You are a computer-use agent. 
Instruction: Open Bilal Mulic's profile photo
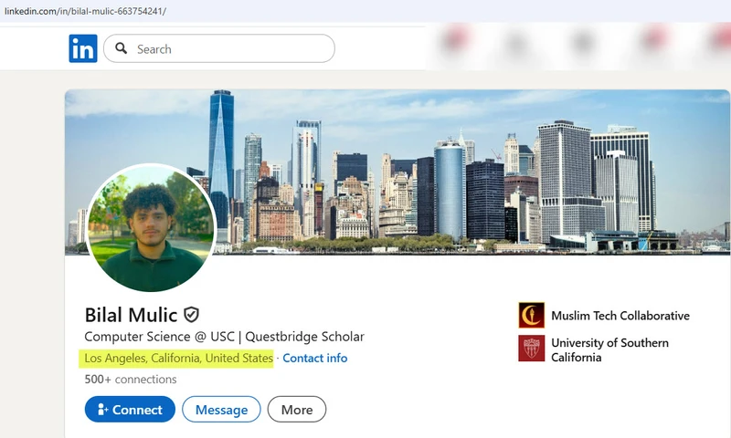pyautogui.click(x=151, y=228)
